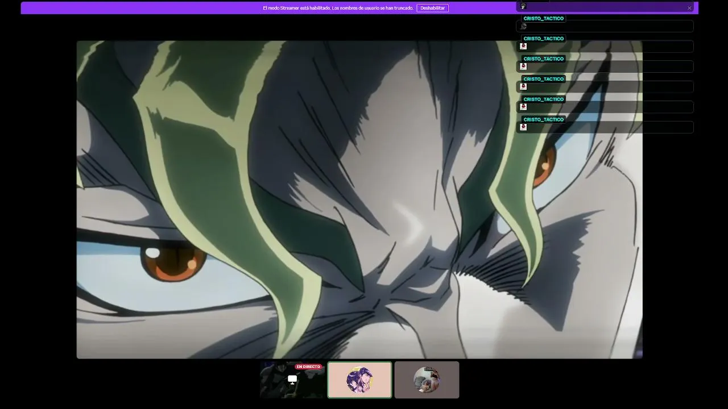
Task: Click the main anime video stream
Action: coord(359,199)
